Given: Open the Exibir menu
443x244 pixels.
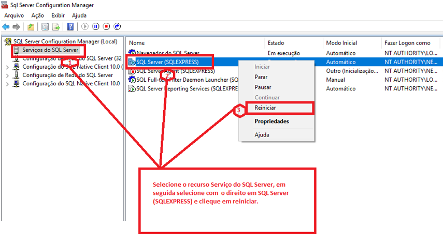Looking at the screenshot, I should [58, 16].
